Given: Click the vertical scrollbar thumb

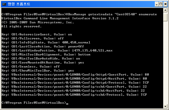Looking at the screenshot, I should coord(165,18).
